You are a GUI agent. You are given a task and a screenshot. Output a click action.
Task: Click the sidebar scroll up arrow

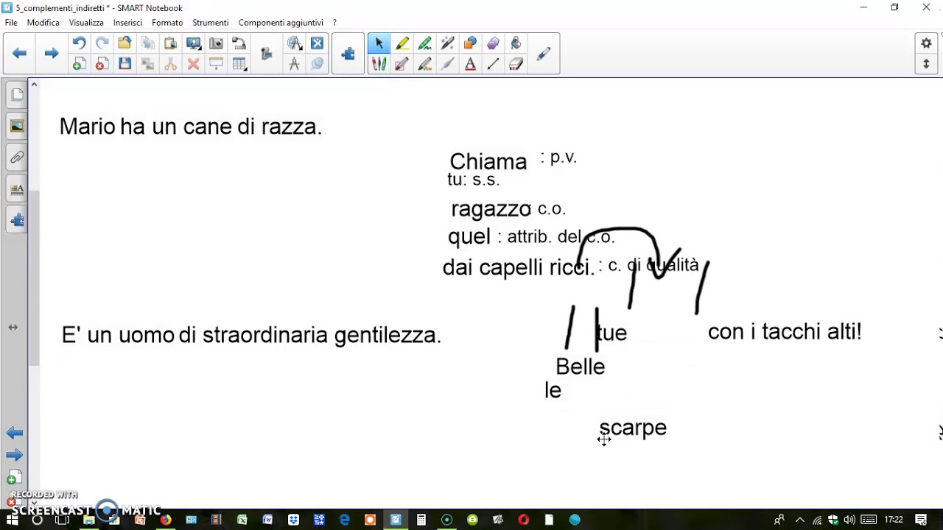(34, 85)
